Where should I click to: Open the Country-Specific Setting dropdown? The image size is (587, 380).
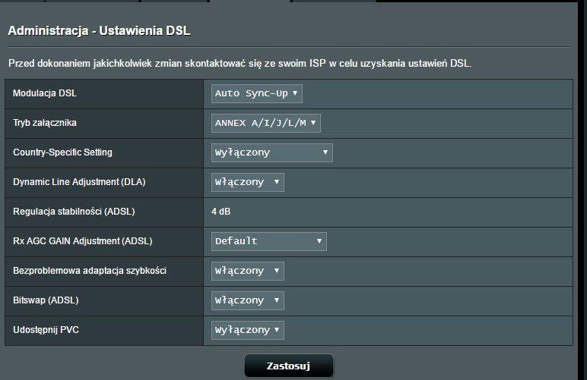pyautogui.click(x=271, y=152)
